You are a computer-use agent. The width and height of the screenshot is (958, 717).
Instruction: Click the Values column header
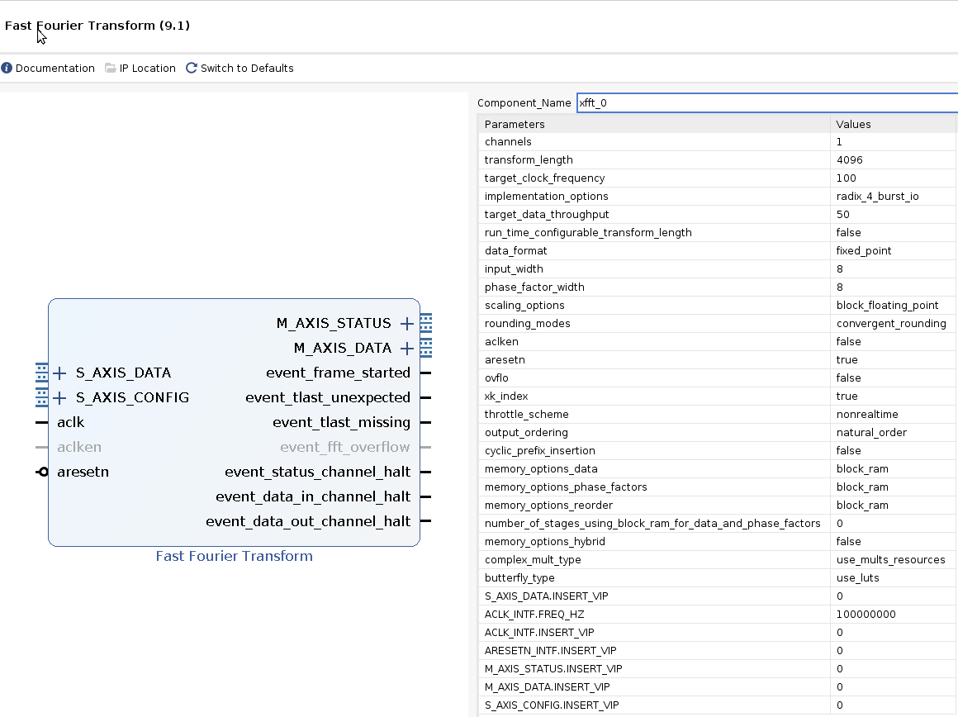coord(853,123)
